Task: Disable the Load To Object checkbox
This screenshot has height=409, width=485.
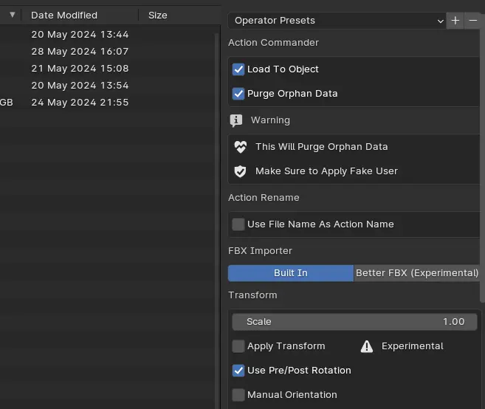Action: [x=238, y=69]
